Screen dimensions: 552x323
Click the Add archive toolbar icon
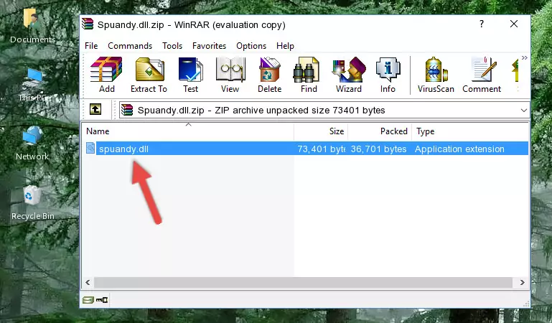pos(106,75)
